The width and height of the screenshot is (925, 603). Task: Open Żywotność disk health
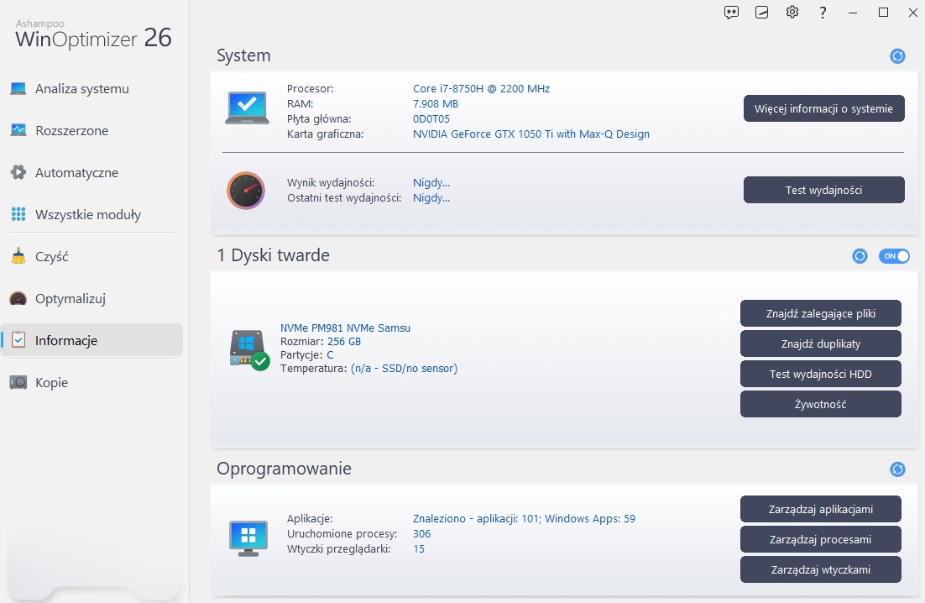click(x=820, y=404)
